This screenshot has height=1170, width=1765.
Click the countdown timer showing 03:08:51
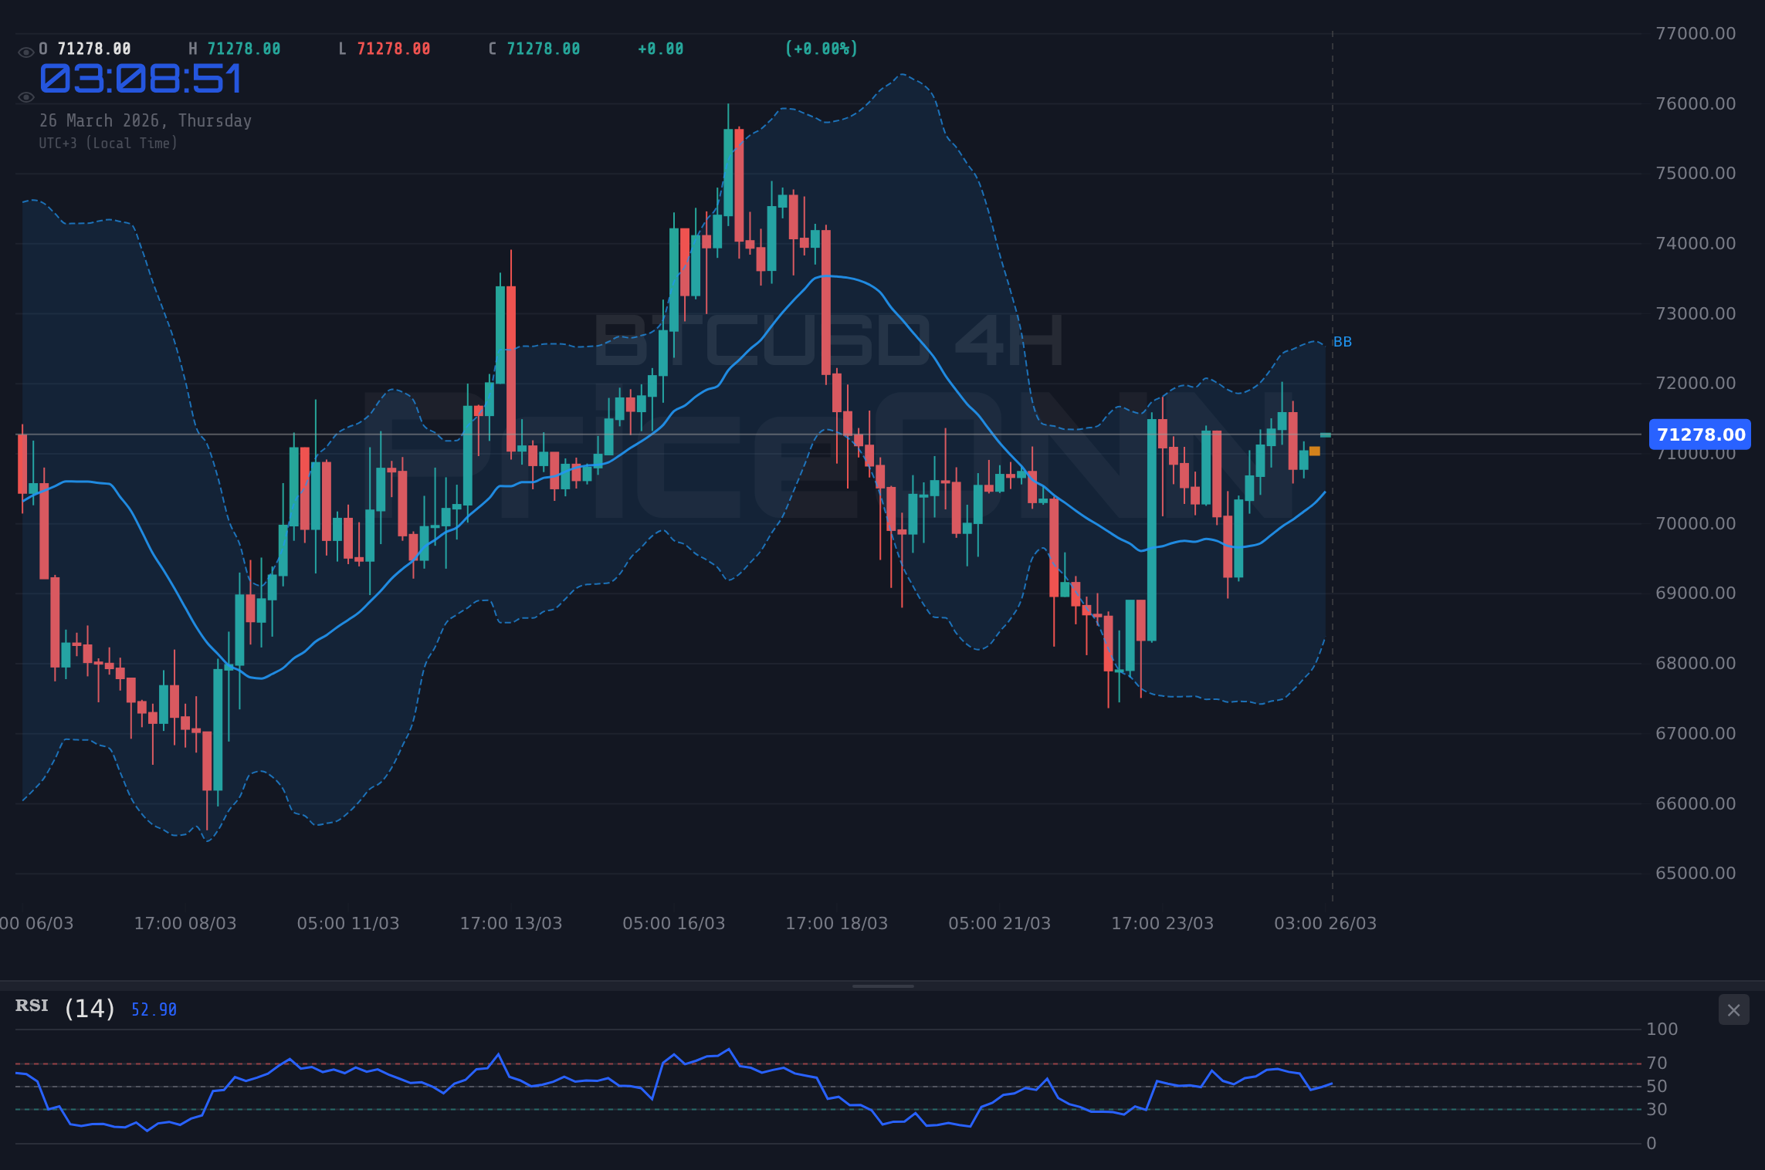tap(141, 79)
